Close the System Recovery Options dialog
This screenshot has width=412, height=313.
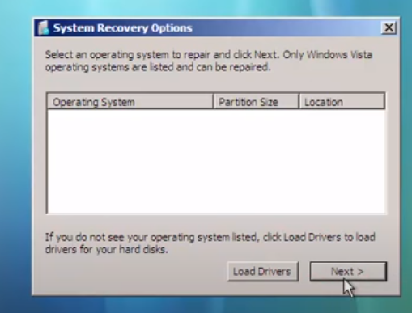click(389, 27)
